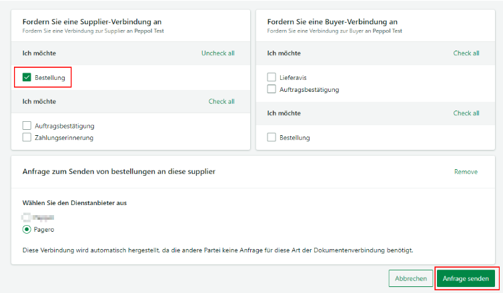Check the Lieferavis checkbox
The width and height of the screenshot is (503, 293).
coord(272,78)
